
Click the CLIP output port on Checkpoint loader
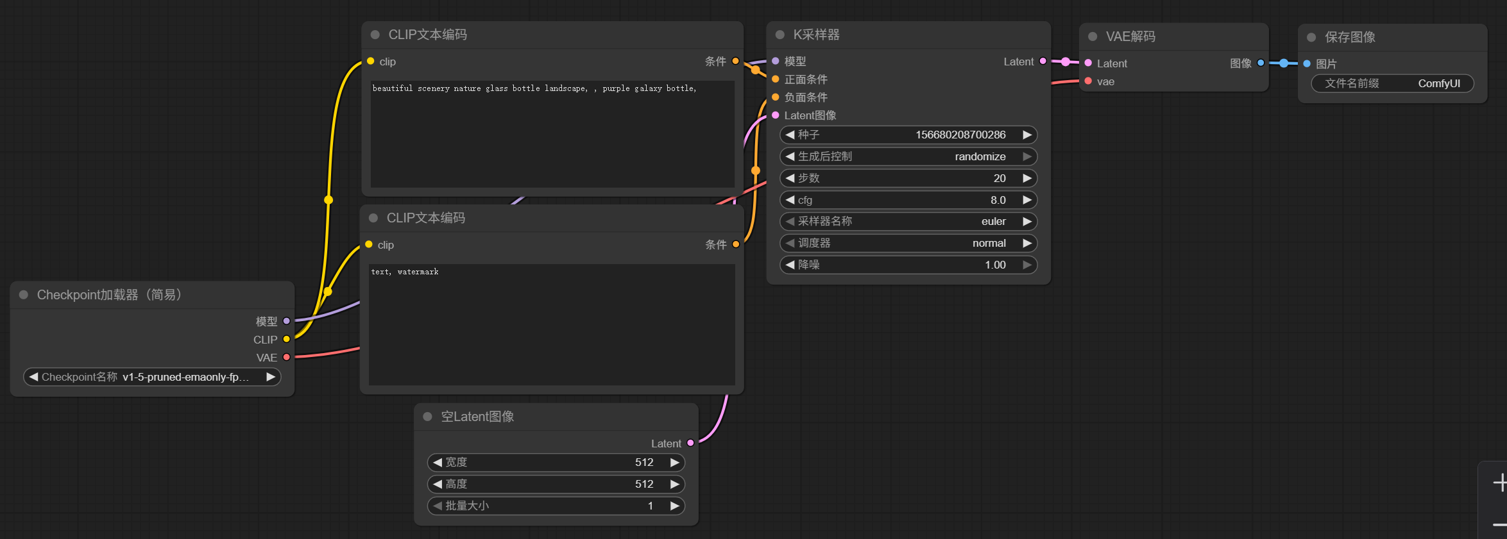(287, 339)
